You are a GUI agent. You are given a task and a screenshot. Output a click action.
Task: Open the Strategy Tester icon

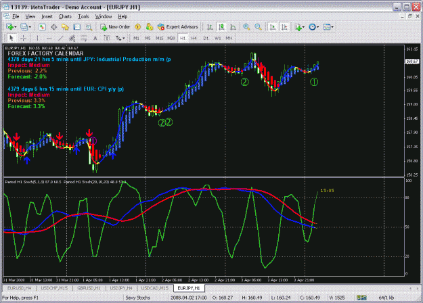89,26
